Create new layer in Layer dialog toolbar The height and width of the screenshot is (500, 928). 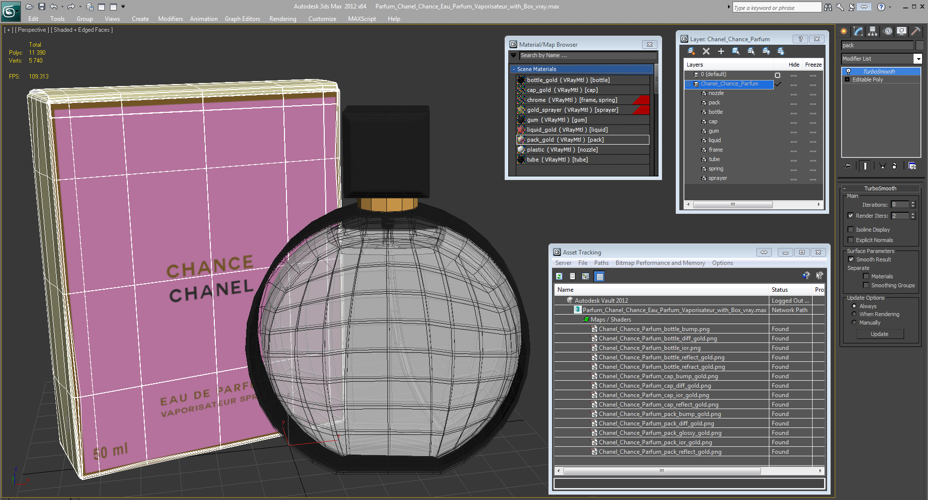(x=691, y=51)
